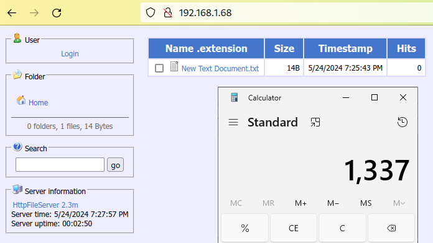Click the 14B size cell

pyautogui.click(x=284, y=68)
